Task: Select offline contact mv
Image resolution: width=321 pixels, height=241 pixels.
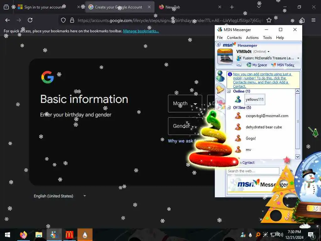Action: coord(248,150)
